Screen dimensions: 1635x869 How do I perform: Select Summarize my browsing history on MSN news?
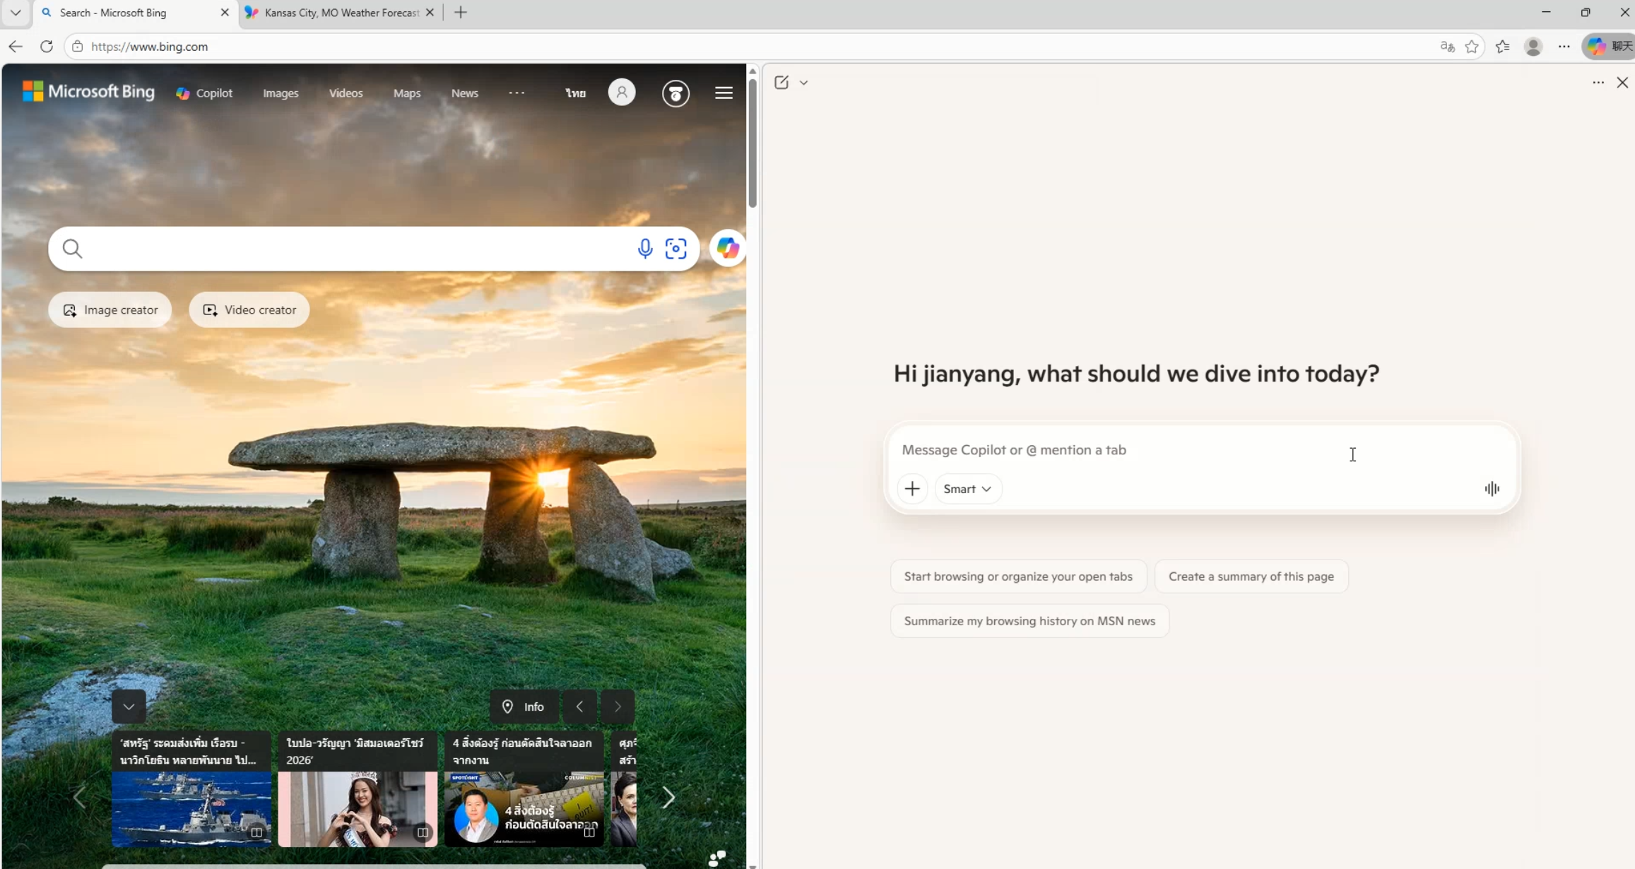[x=1029, y=621]
